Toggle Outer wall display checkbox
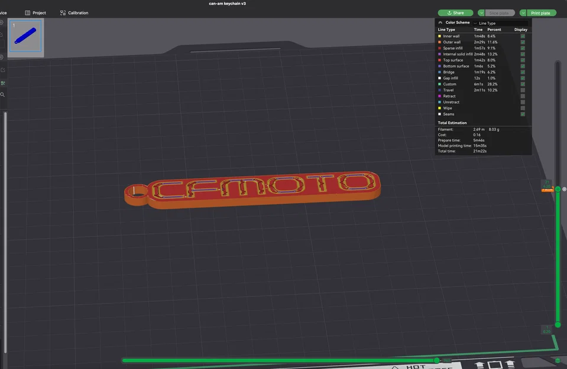 point(523,43)
